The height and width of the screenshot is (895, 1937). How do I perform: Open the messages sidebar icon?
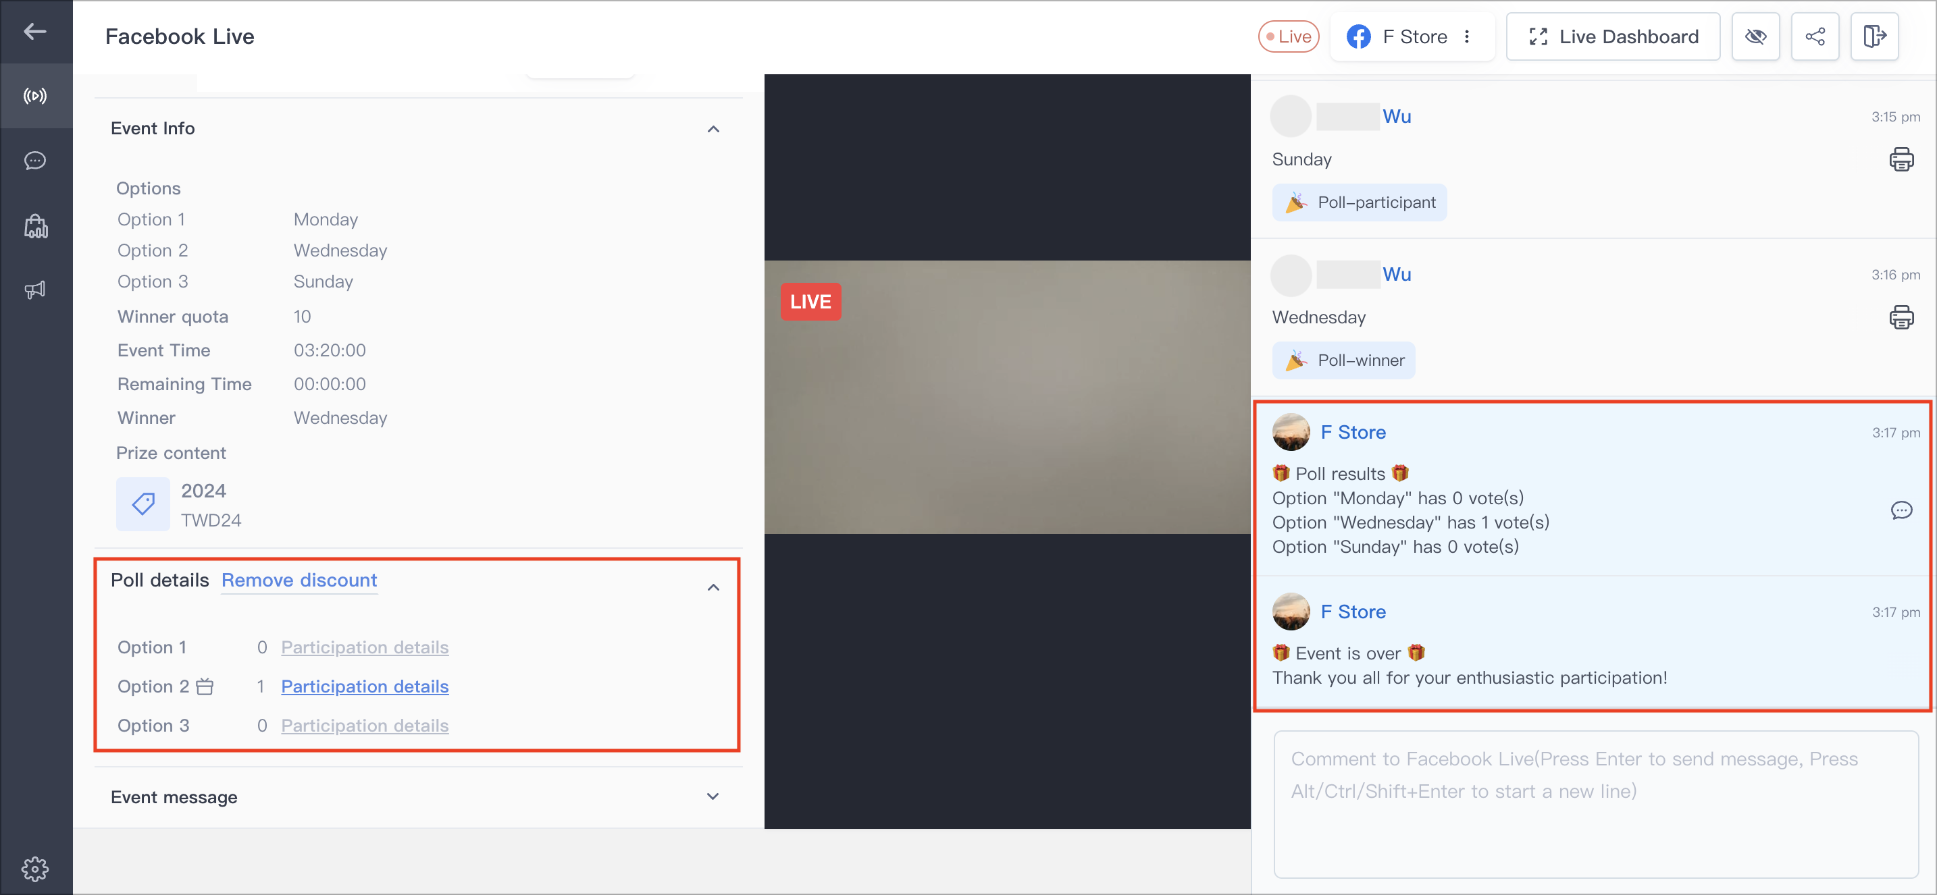coord(35,161)
